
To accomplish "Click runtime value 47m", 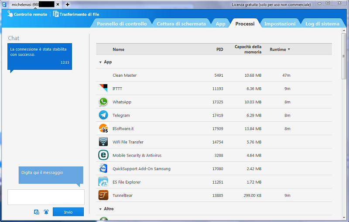I will point(286,75).
